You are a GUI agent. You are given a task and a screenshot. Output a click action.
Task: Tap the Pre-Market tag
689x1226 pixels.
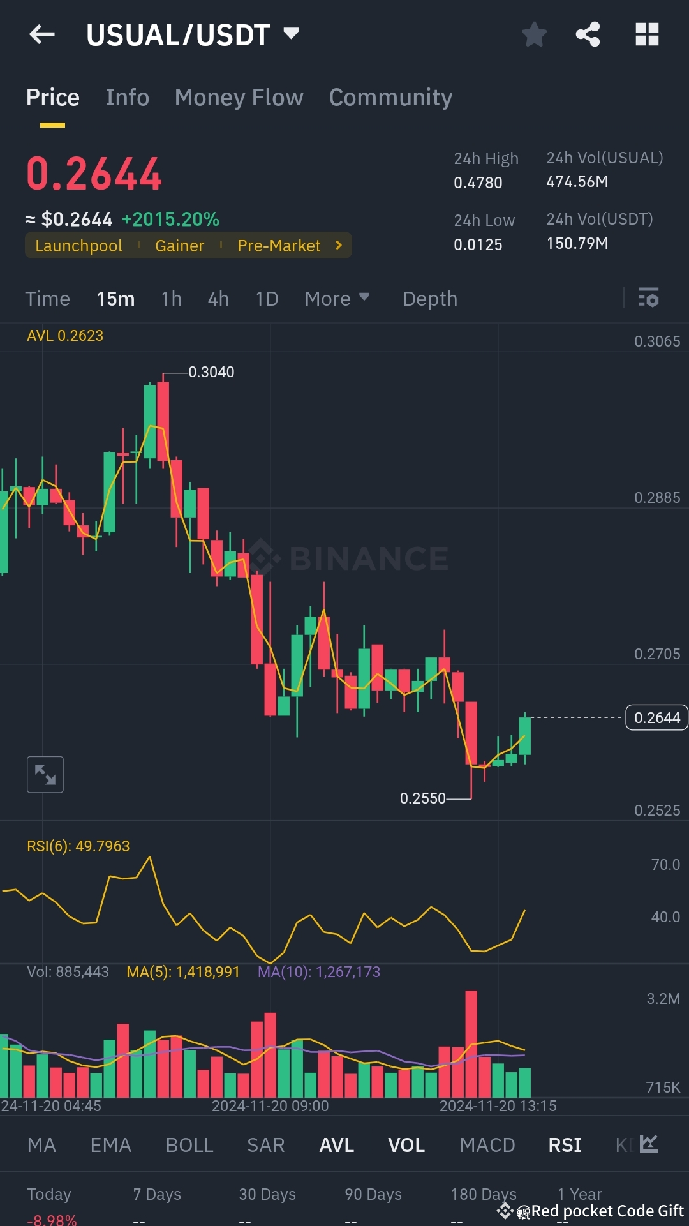click(279, 246)
